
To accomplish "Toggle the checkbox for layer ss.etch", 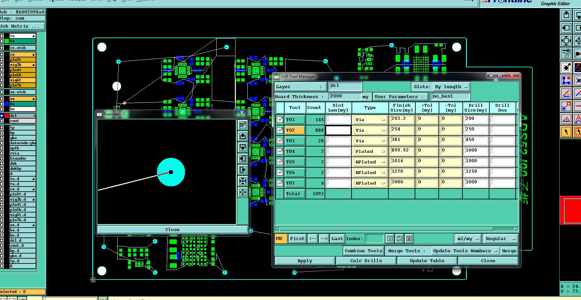I will click(2, 92).
